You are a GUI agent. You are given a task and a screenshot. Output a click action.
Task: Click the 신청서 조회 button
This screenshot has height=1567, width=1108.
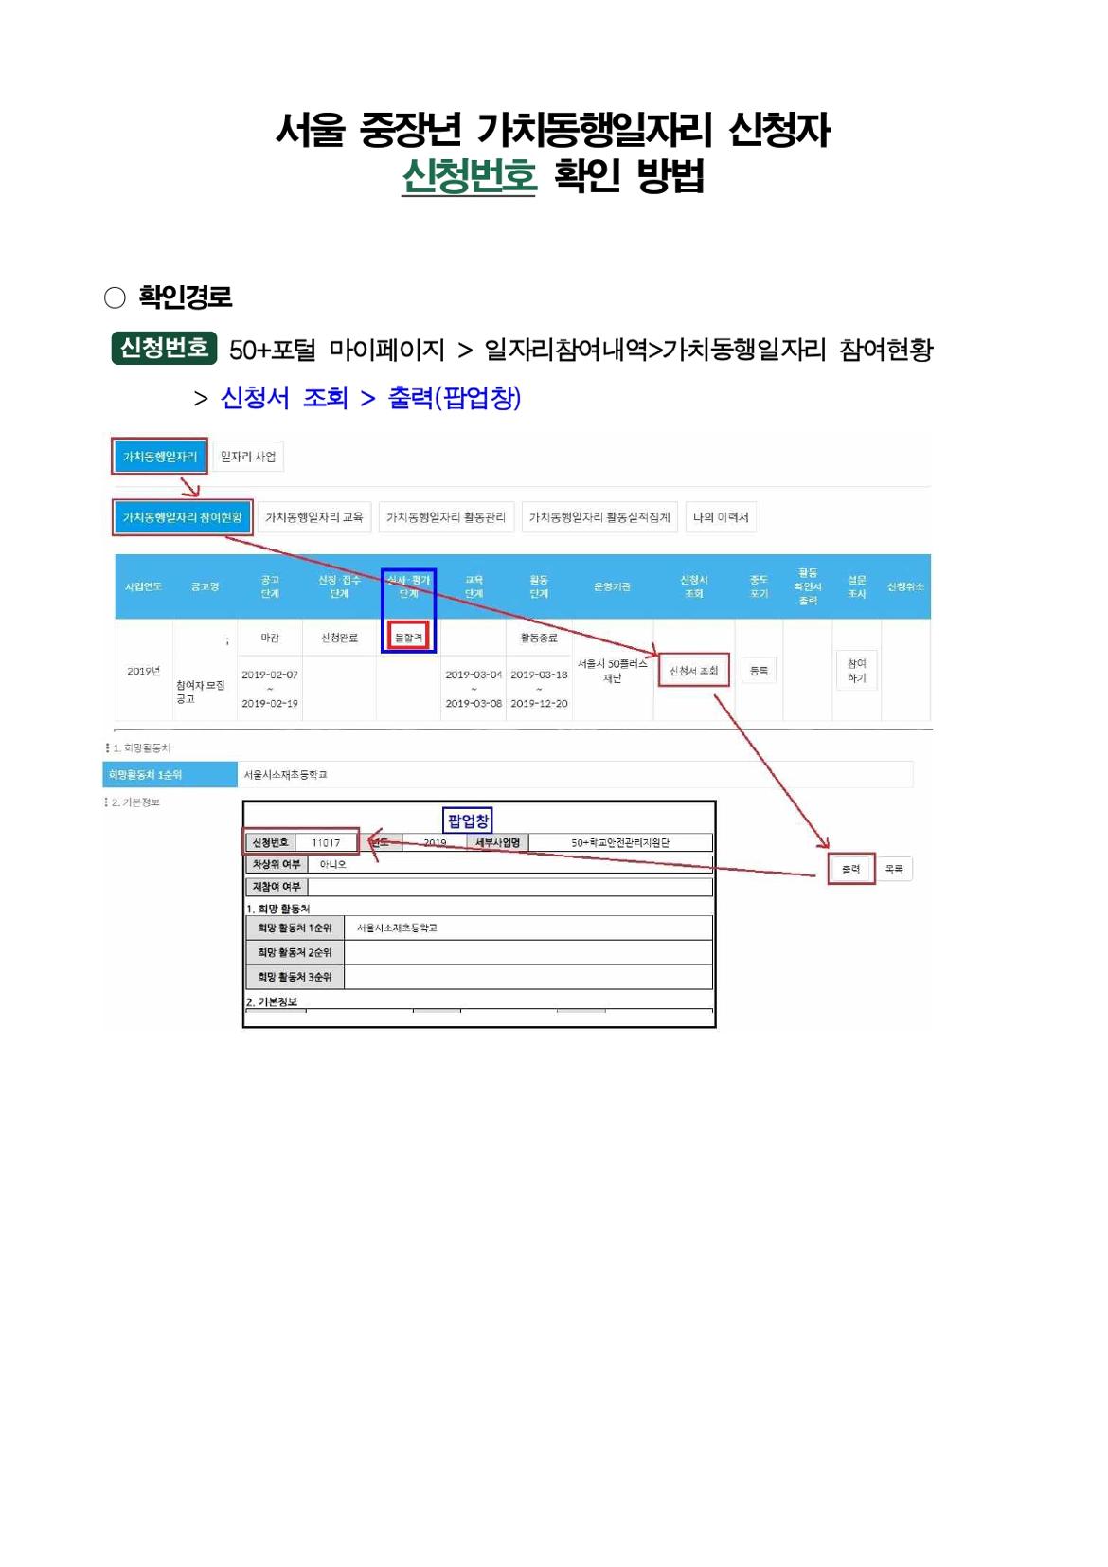pyautogui.click(x=694, y=671)
